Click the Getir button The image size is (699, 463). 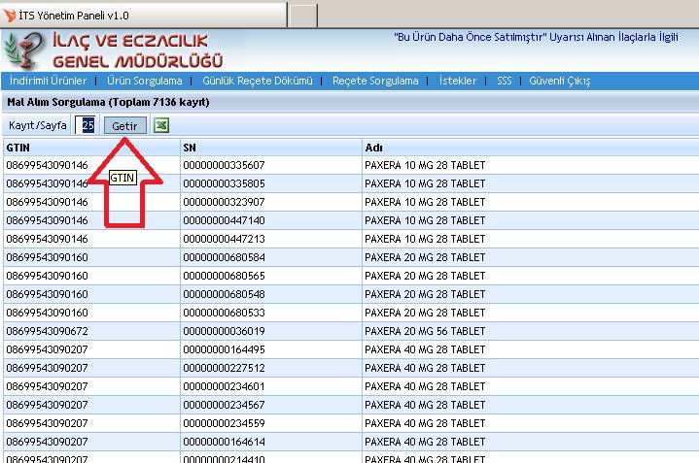click(124, 126)
